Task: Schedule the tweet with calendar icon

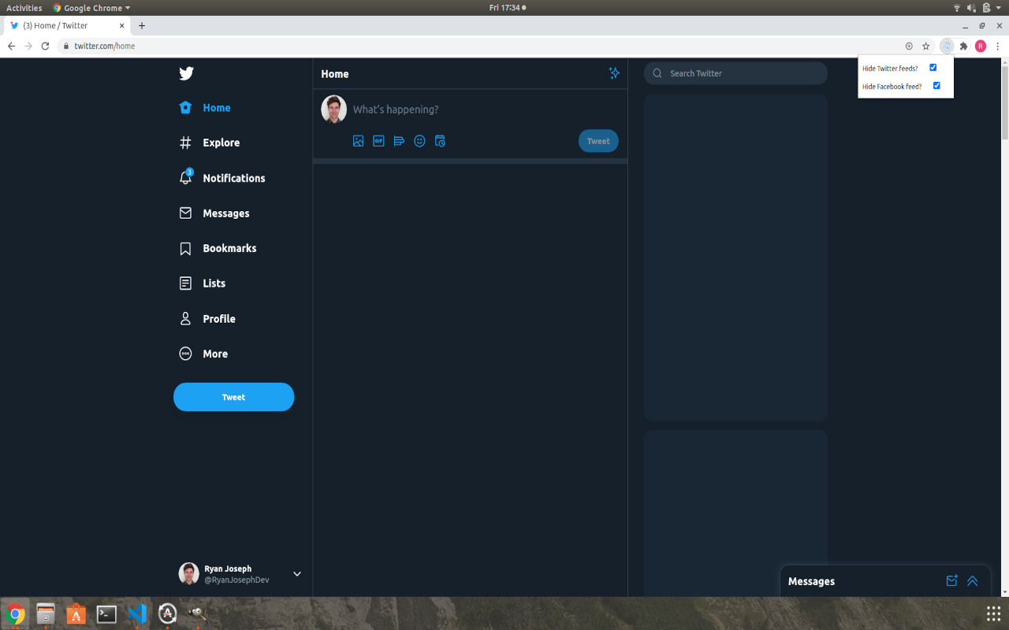Action: click(x=440, y=141)
